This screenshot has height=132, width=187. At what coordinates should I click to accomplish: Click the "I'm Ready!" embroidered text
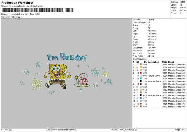pyautogui.click(x=67, y=57)
